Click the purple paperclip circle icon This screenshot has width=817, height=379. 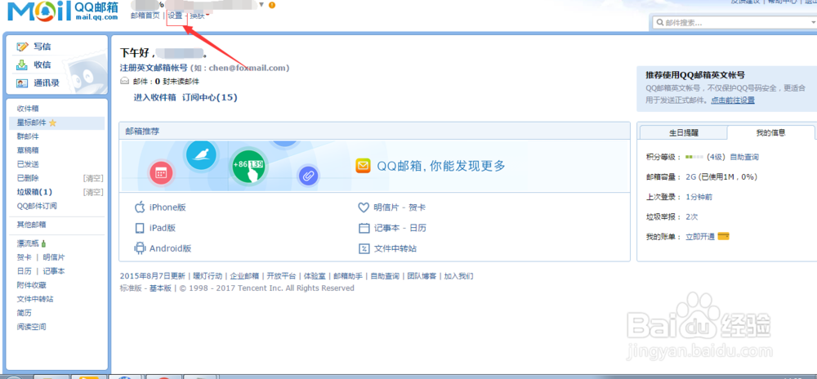pos(308,176)
